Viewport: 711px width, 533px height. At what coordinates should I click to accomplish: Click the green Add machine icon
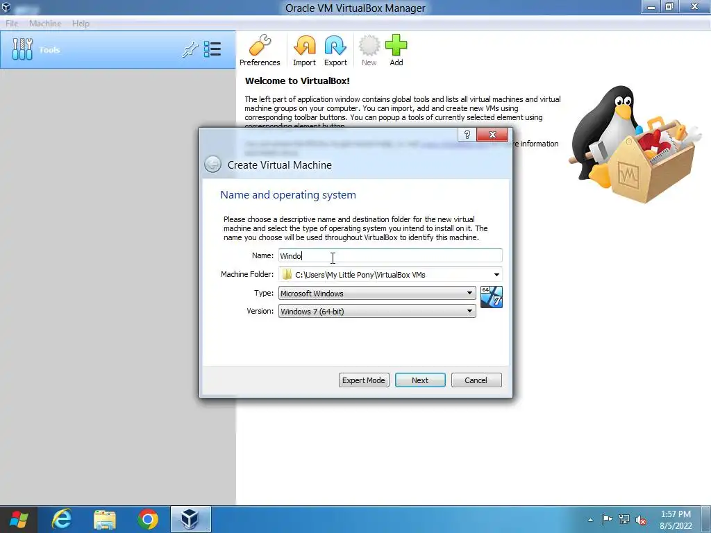click(x=396, y=50)
